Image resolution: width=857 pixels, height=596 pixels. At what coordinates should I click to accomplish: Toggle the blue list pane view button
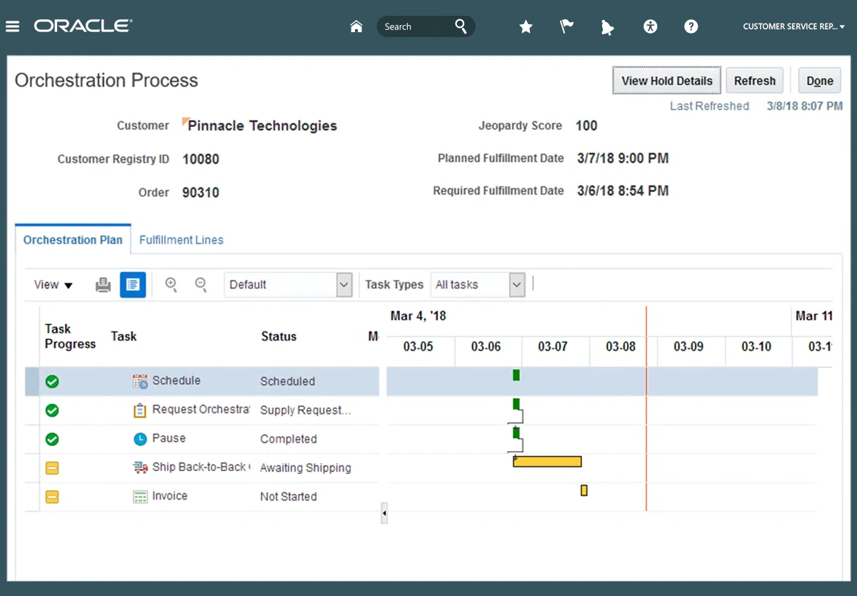(x=133, y=285)
